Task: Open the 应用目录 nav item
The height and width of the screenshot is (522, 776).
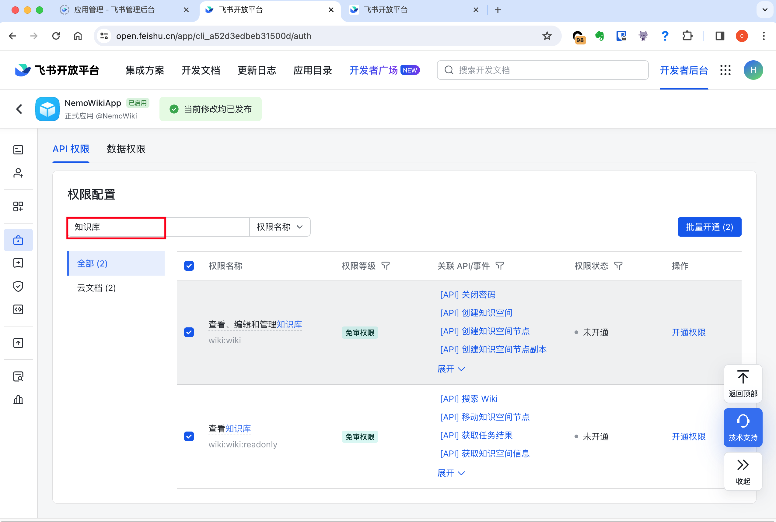Action: point(313,70)
